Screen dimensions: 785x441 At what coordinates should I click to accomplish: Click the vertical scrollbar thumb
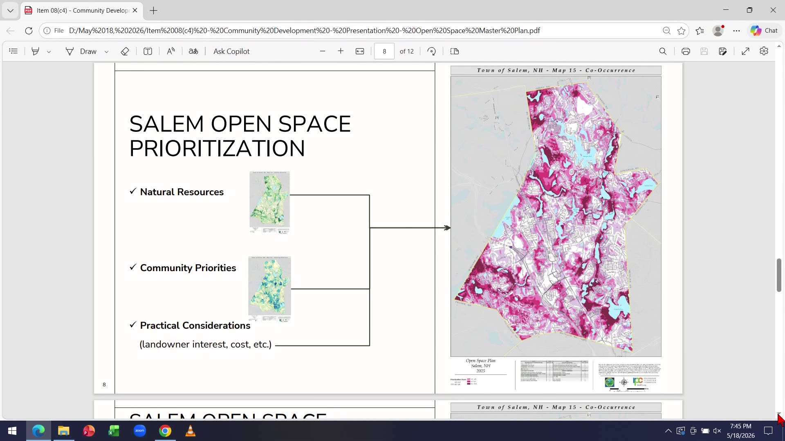[x=779, y=275]
